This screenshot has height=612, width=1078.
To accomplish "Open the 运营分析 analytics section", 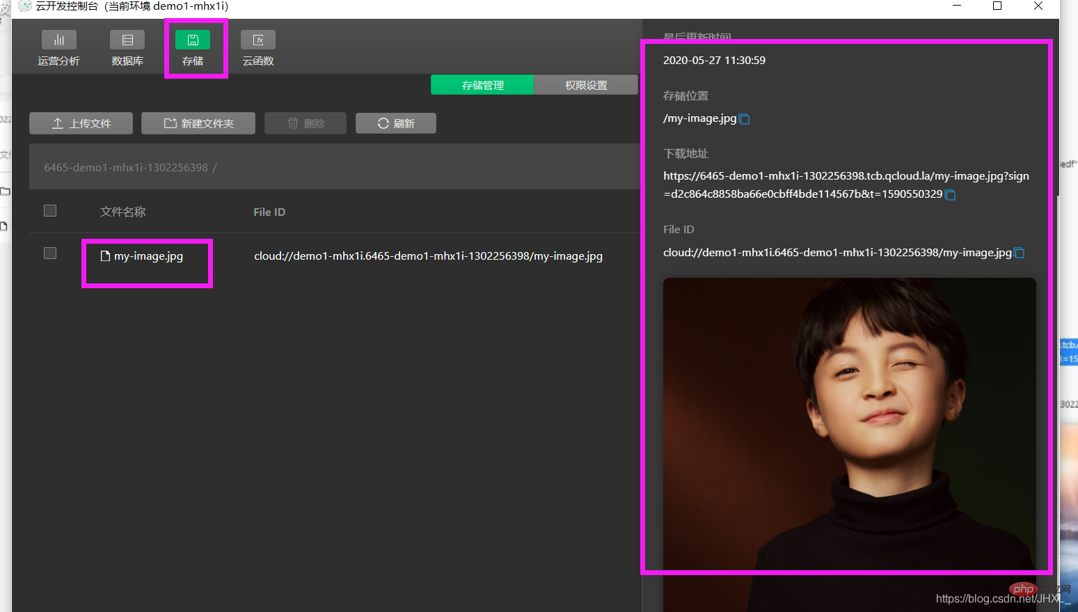I will coord(58,49).
